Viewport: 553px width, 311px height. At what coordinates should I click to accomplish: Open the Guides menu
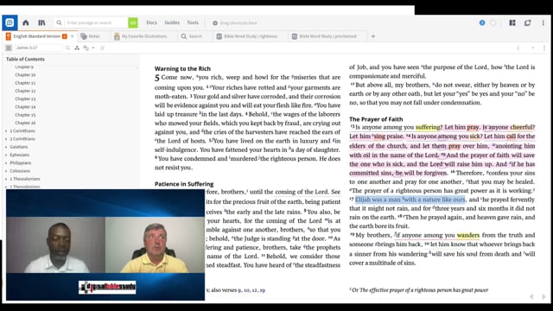[x=172, y=22]
